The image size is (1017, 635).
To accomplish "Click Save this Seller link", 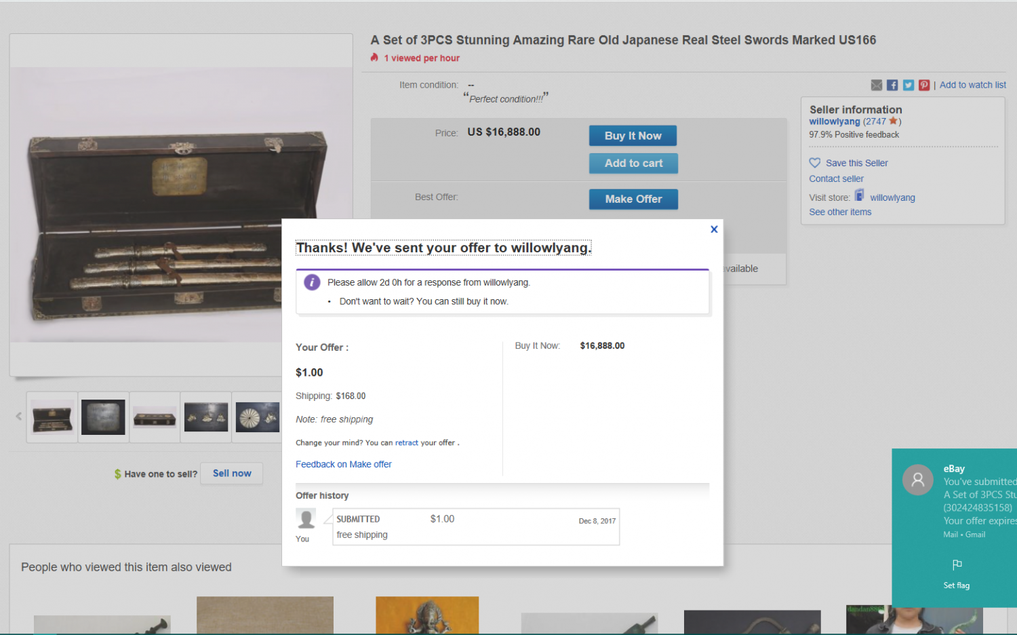I will click(x=856, y=163).
